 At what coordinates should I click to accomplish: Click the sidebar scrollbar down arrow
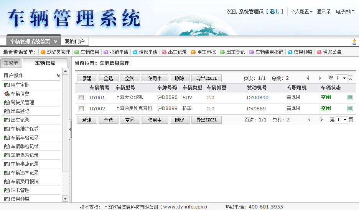tap(65, 199)
